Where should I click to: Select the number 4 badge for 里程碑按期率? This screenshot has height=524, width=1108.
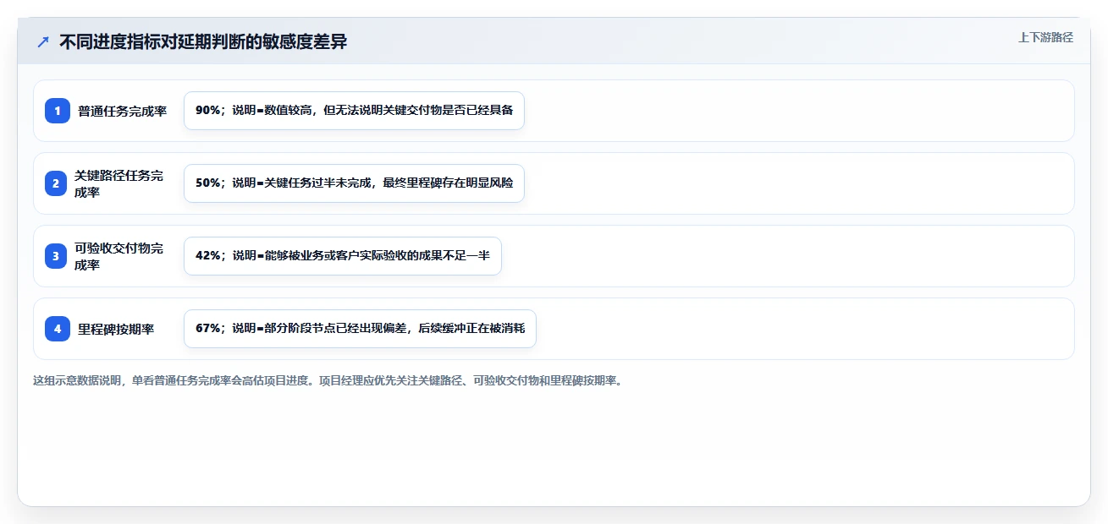click(58, 329)
